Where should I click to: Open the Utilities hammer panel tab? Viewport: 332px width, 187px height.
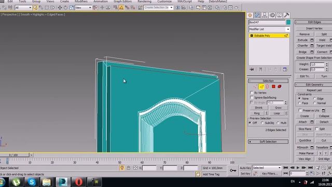coord(286,15)
